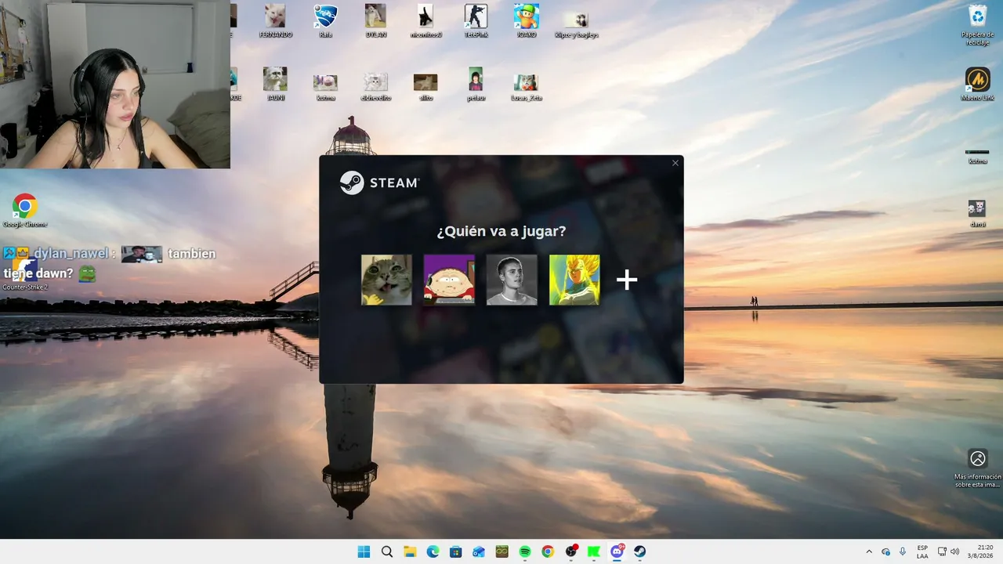The image size is (1003, 564).
Task: Pick the black-and-white portrait Steam profile
Action: 512,280
